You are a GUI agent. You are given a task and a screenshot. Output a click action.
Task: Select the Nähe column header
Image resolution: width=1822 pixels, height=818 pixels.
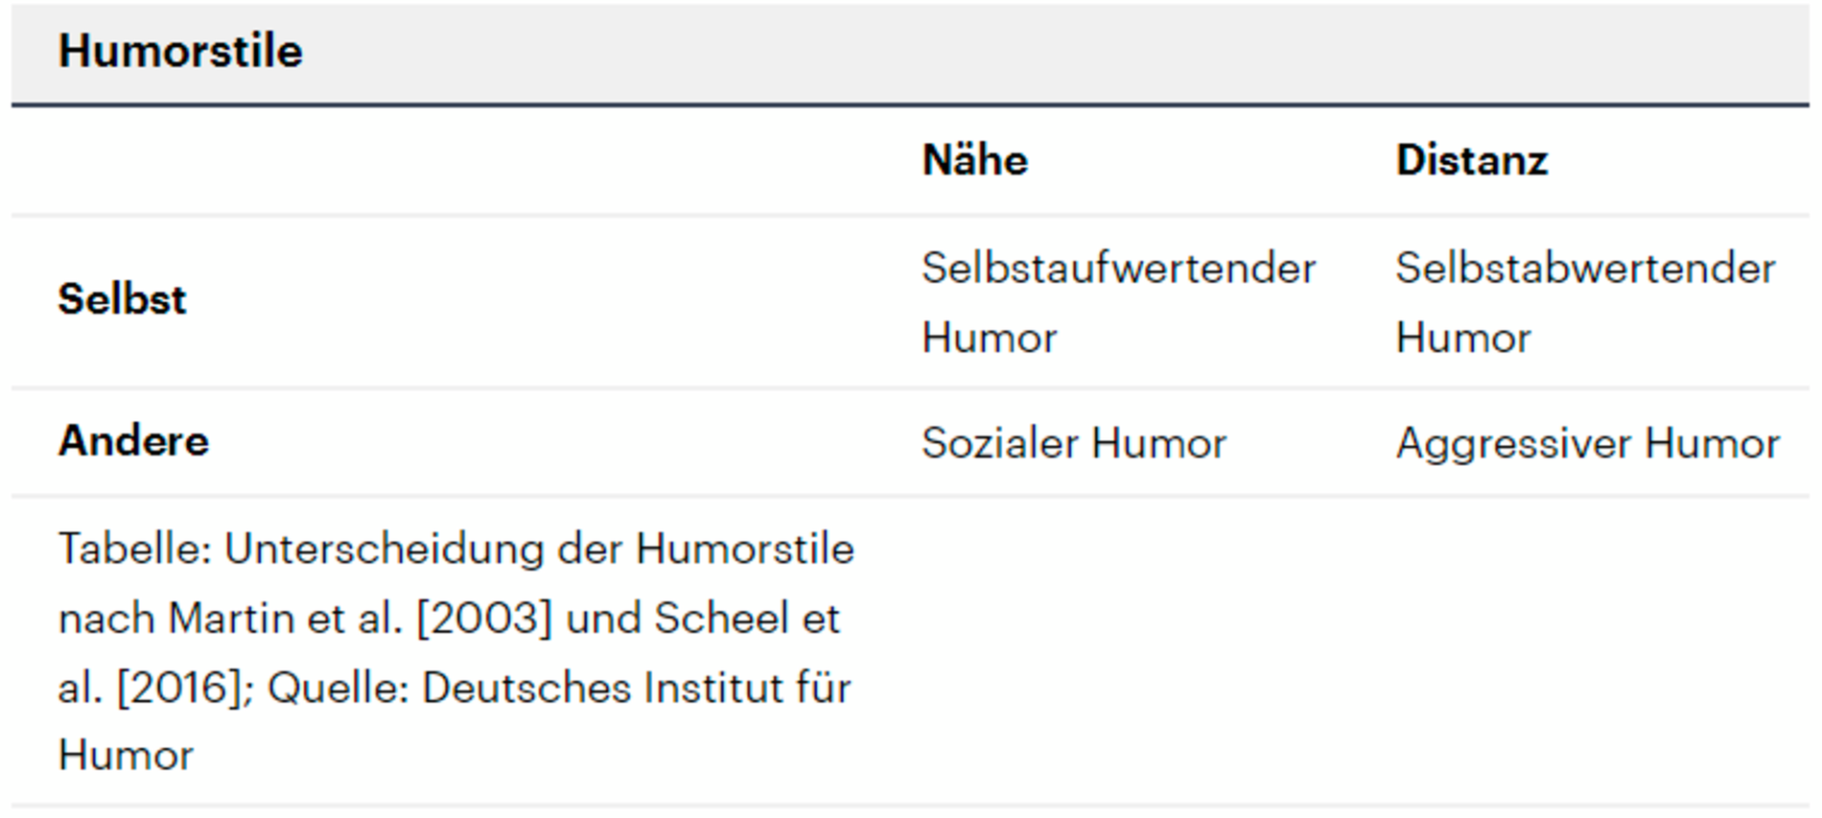(x=974, y=160)
